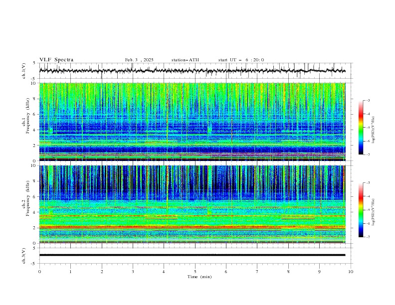Click the ch.1 'Frequency (kHz)' axis label
395x305 pixels.
pos(28,116)
